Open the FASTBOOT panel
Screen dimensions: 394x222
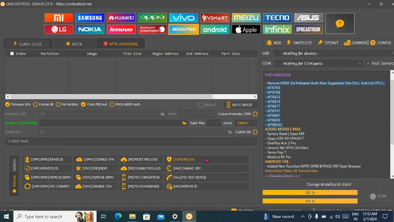pyautogui.click(x=299, y=43)
